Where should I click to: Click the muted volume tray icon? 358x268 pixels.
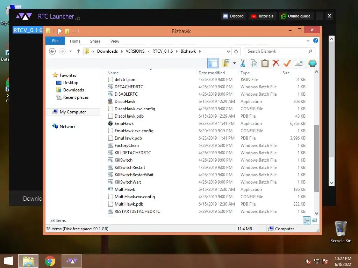[308, 261]
